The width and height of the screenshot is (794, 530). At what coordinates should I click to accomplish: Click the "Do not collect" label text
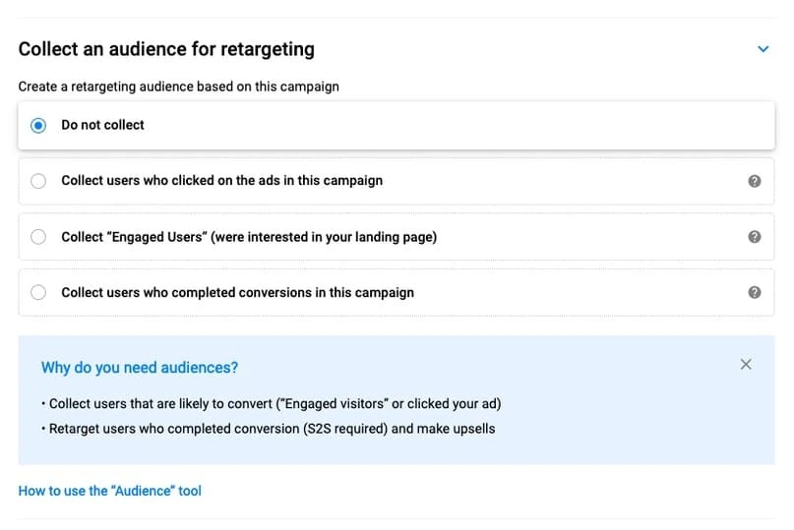click(x=102, y=125)
